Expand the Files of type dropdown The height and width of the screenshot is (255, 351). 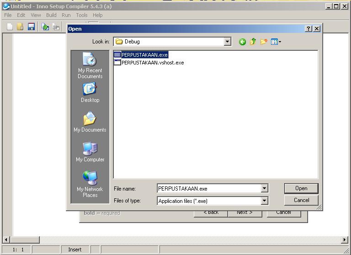[x=264, y=201]
